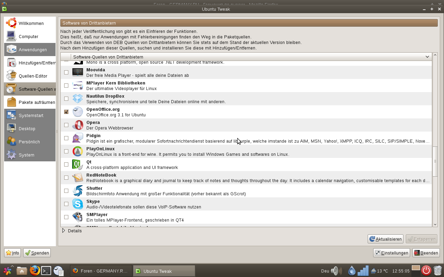Open the trash icon in the panel

[x=438, y=270]
